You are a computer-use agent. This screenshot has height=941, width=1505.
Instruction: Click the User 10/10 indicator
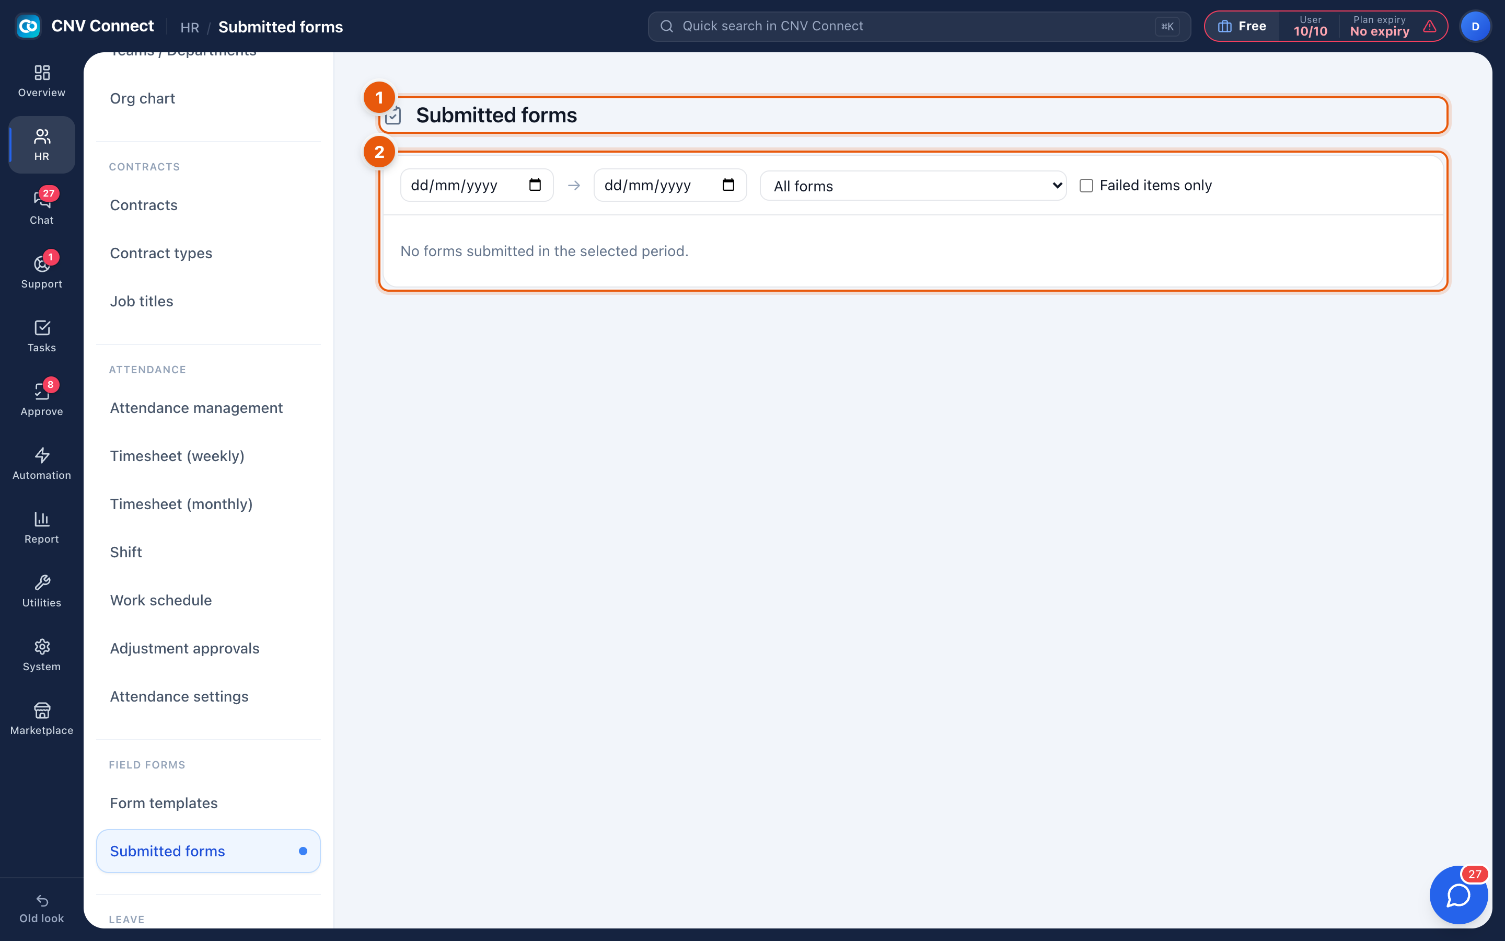[x=1311, y=26]
